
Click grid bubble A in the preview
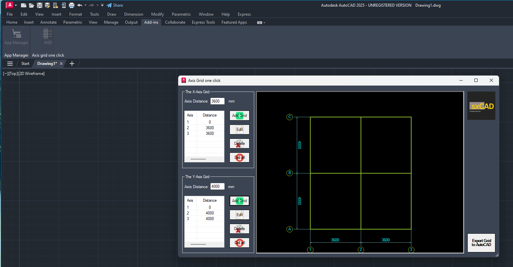coord(289,229)
